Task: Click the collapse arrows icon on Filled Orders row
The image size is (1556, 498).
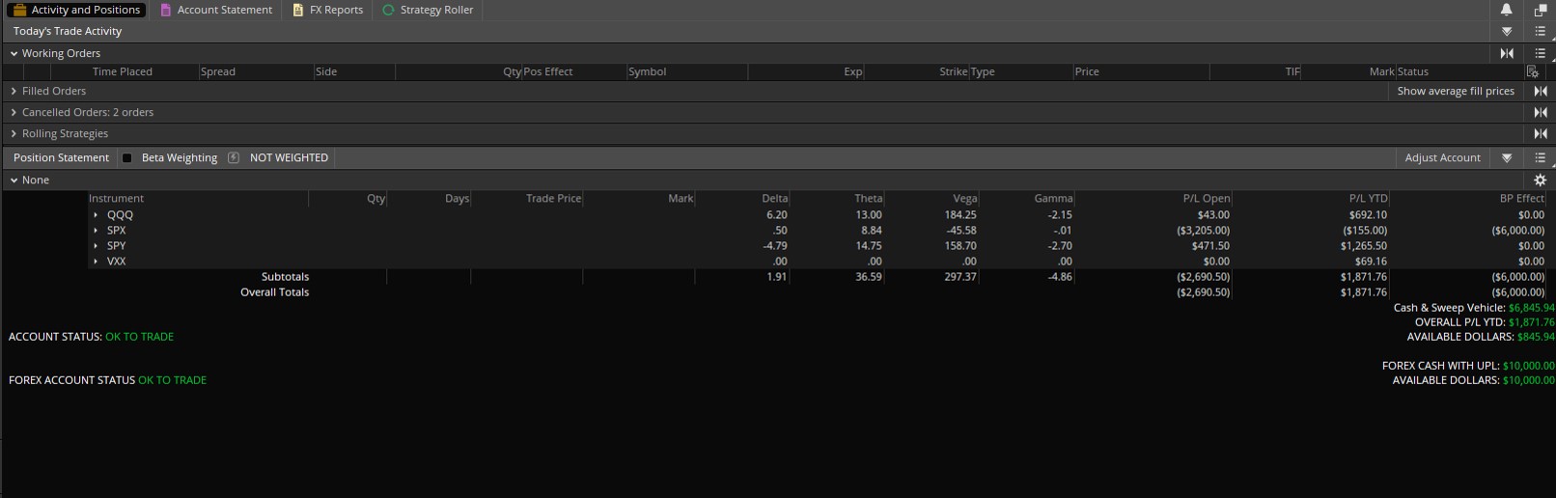Action: 1541,92
